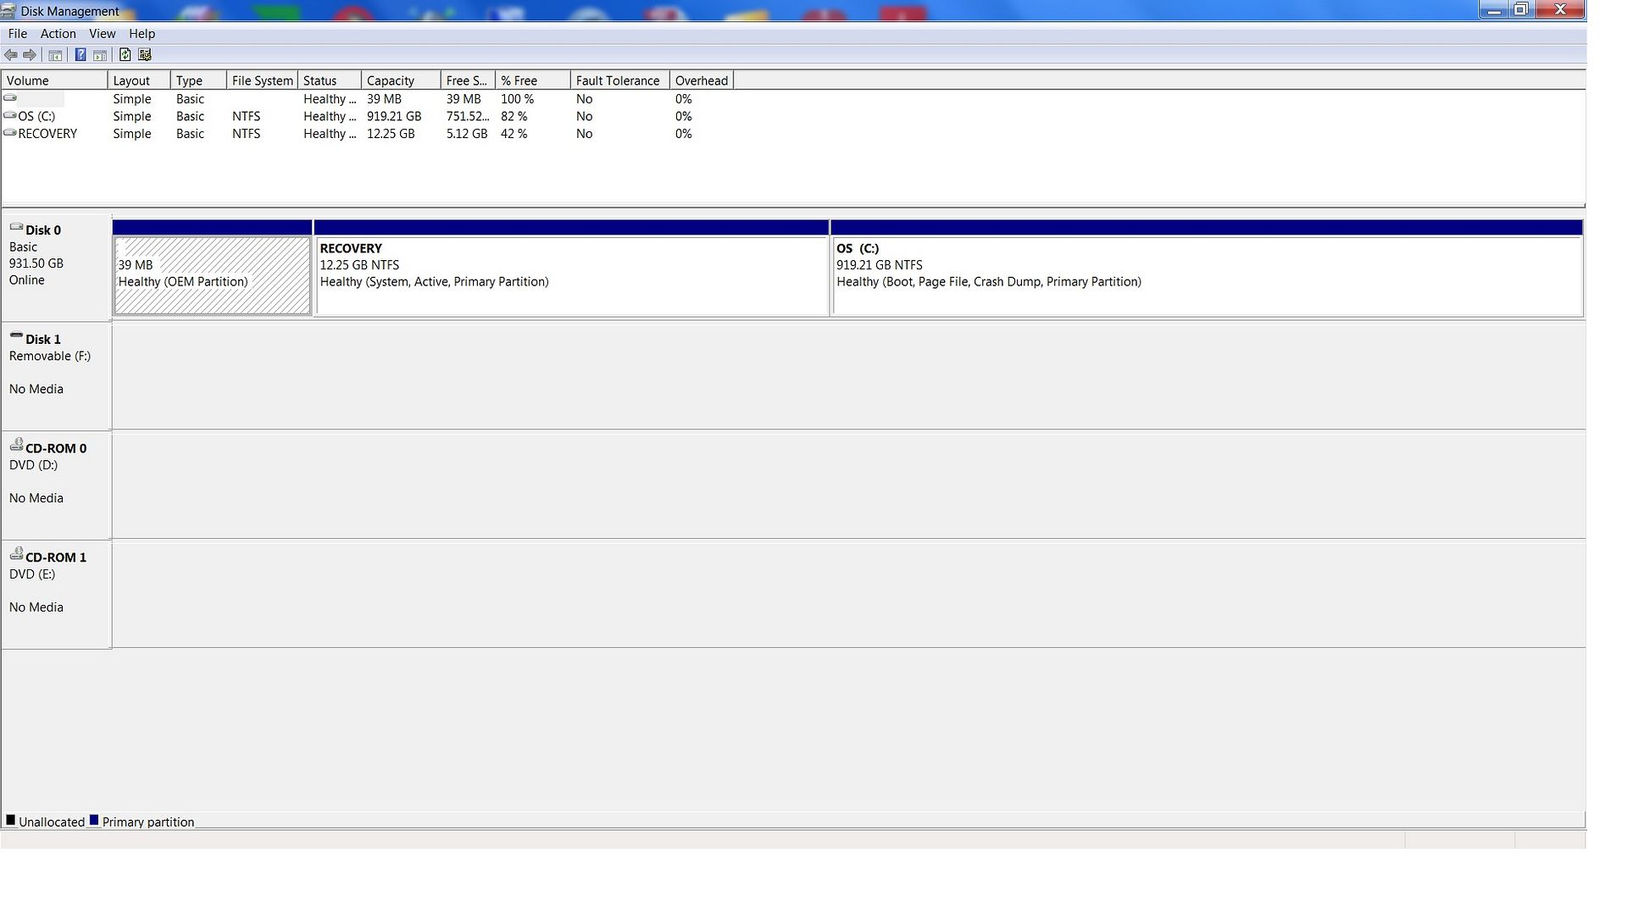This screenshot has width=1627, height=909.
Task: Restore down the Disk Management window
Action: click(1521, 10)
